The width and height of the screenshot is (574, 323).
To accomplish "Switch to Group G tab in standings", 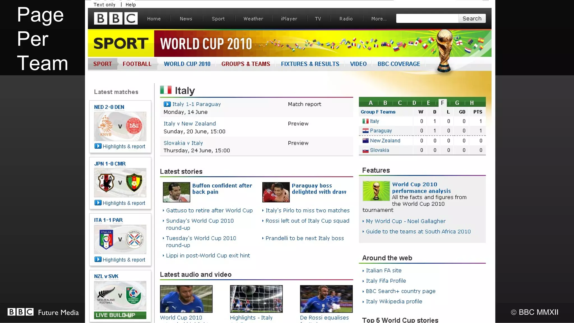I will [x=457, y=103].
